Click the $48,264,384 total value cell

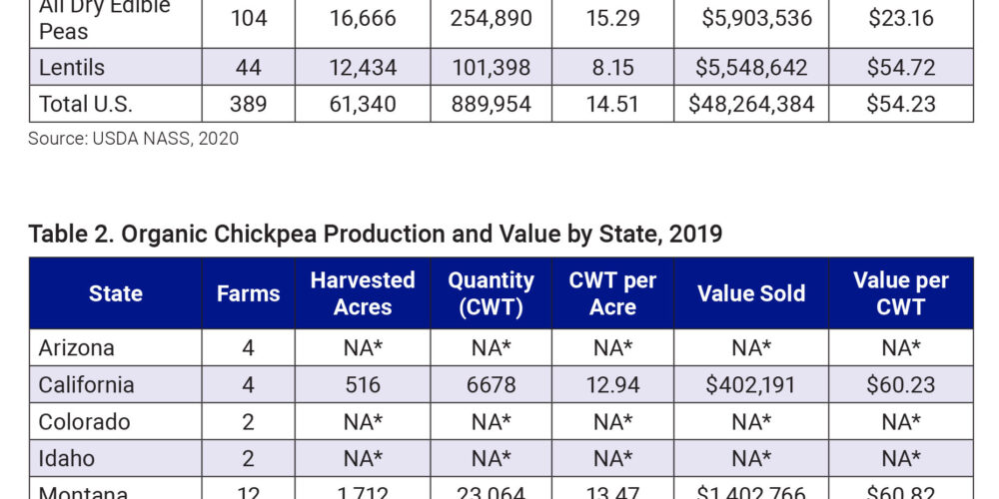[750, 104]
